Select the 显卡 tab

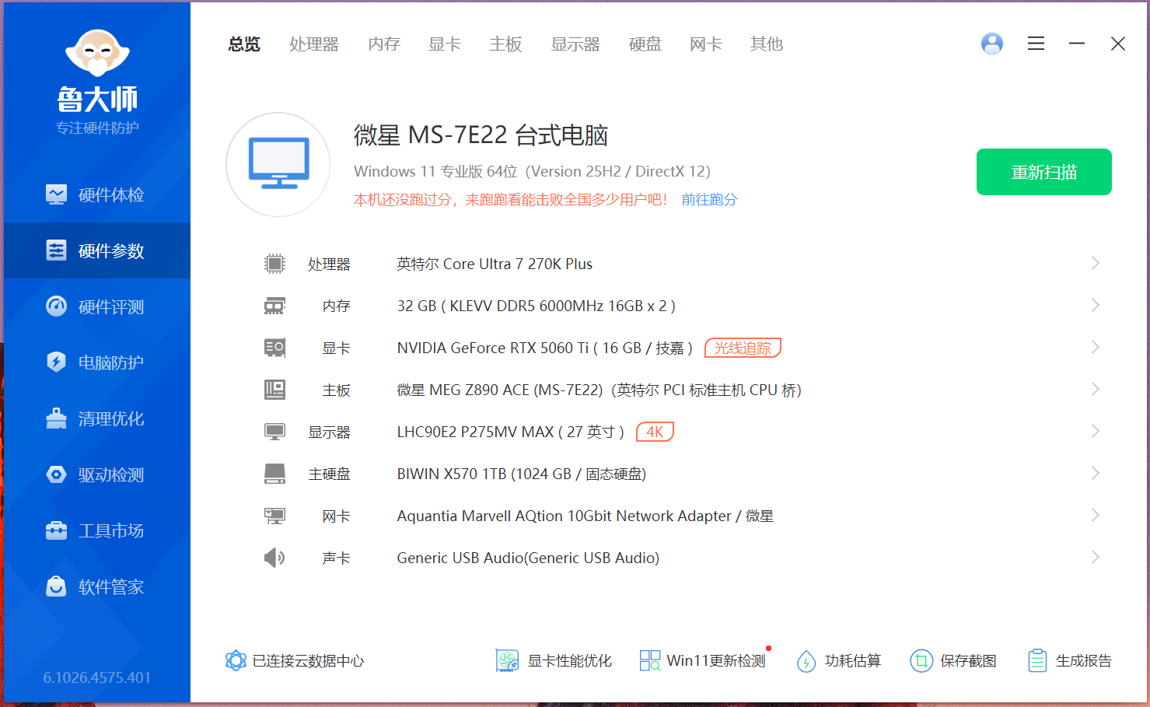[x=445, y=44]
